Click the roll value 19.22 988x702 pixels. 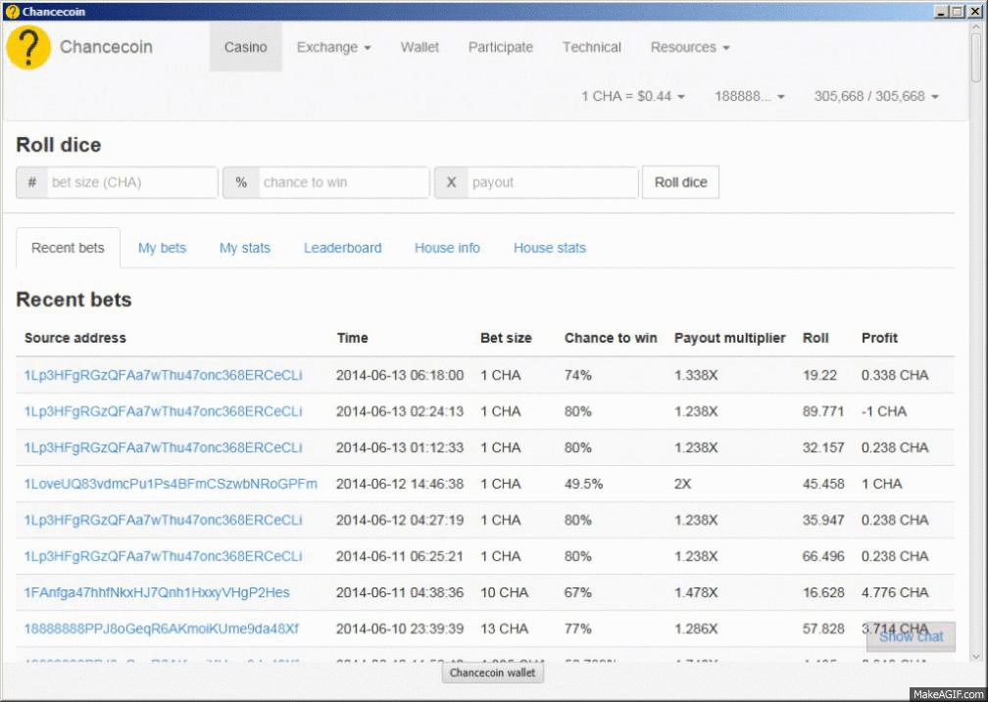[x=819, y=375]
